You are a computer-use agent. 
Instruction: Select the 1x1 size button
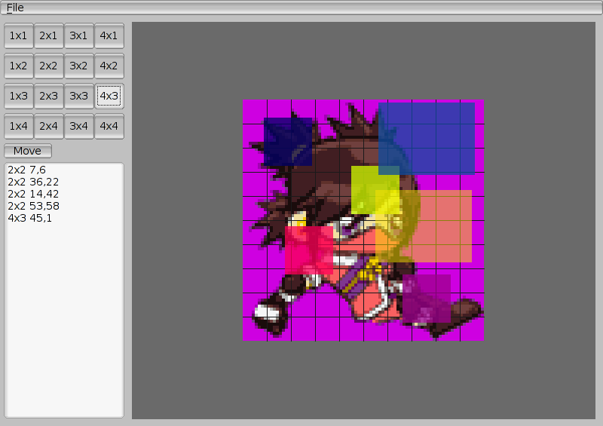19,35
